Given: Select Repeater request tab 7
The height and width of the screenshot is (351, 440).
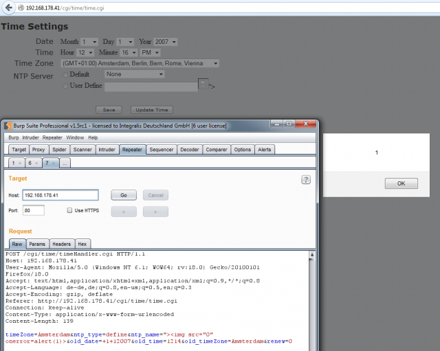Looking at the screenshot, I should pos(47,163).
